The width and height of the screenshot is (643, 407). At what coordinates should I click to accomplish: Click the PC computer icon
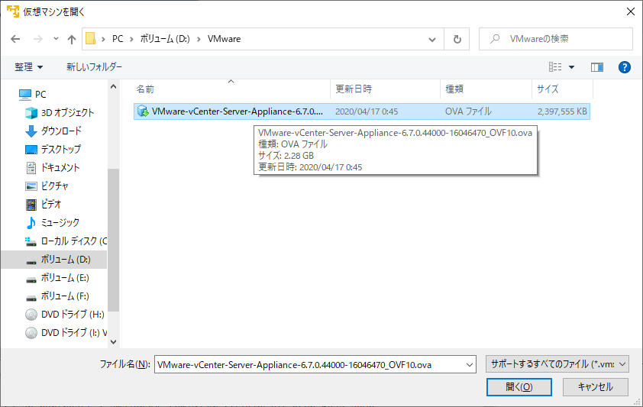[x=25, y=95]
